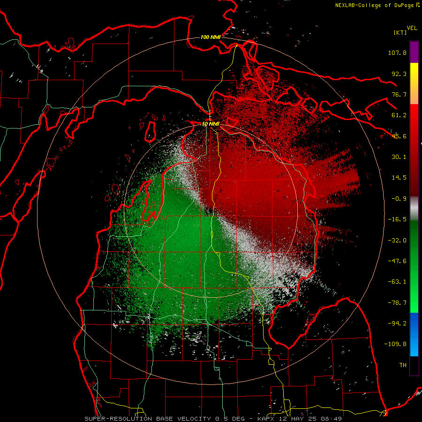Pick the gray near-zero segment of the scale

[x=414, y=209]
